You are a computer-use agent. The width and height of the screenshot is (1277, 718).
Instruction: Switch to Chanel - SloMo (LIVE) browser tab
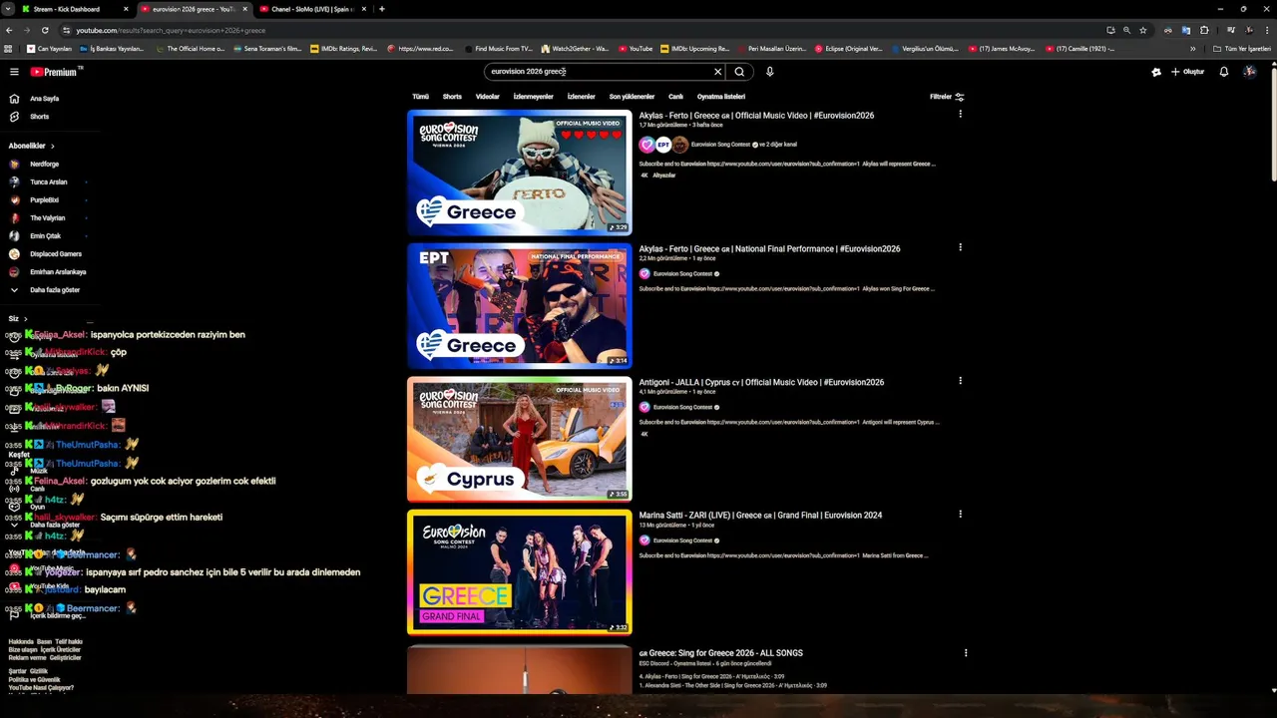(312, 9)
